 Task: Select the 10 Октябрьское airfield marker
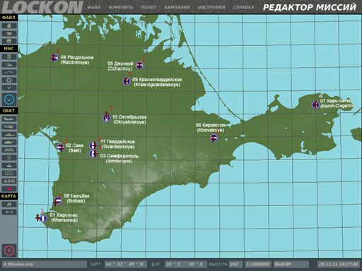pyautogui.click(x=107, y=118)
